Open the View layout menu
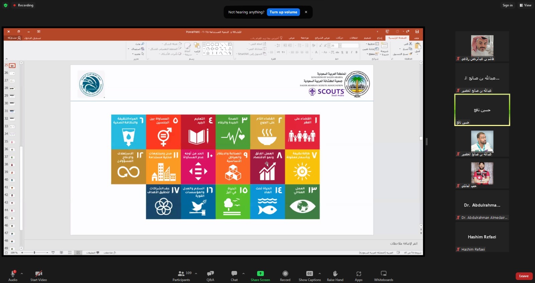The image size is (535, 283). coord(525,5)
